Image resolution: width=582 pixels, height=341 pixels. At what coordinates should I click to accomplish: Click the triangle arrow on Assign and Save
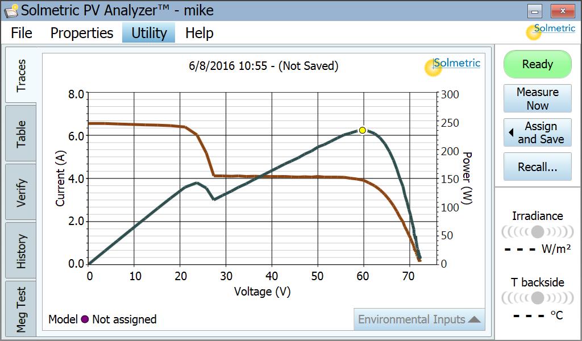[x=511, y=132]
